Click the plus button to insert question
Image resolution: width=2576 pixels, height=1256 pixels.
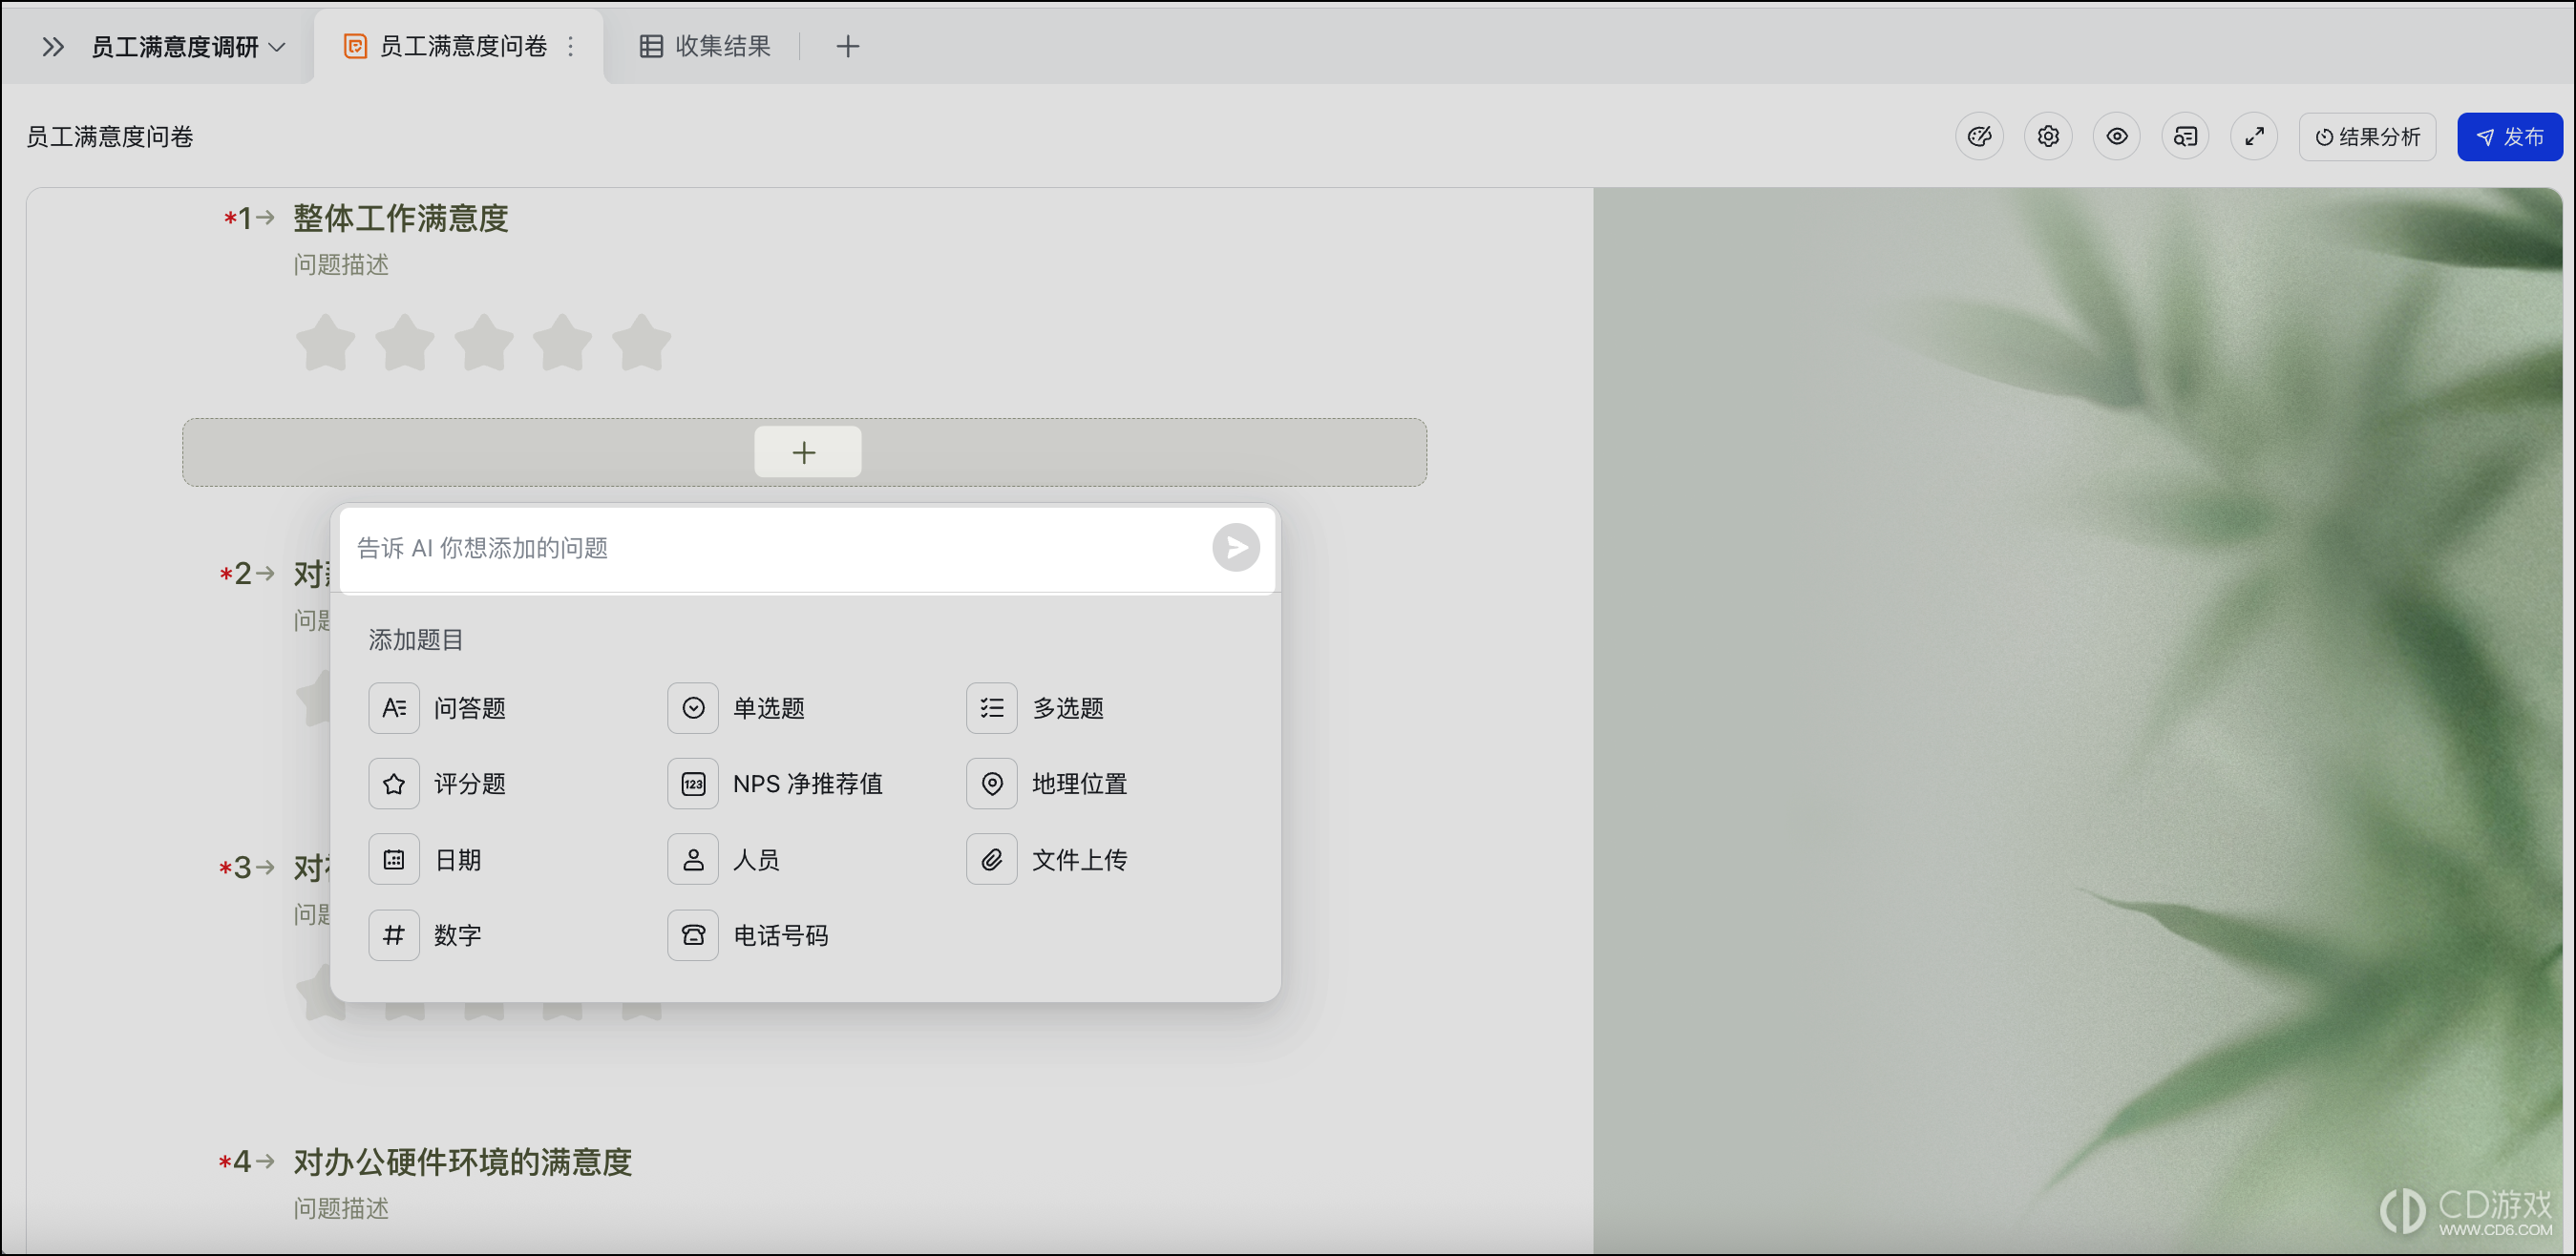click(807, 453)
